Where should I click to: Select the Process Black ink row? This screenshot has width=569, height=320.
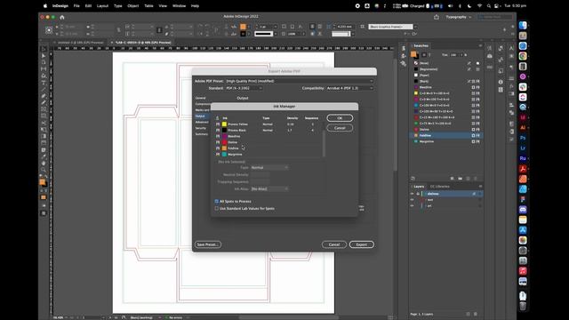tap(268, 131)
